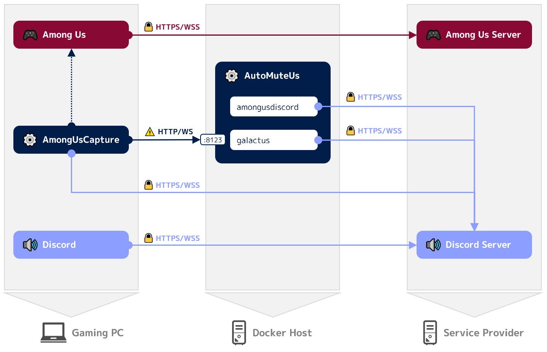This screenshot has height=352, width=547.
Task: Select the amongusdiscord container box
Action: coord(273,107)
